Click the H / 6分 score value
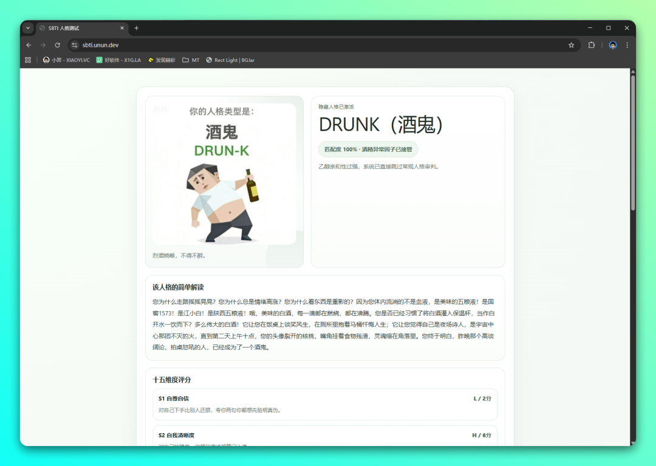Viewport: 656px width, 466px height. click(x=482, y=436)
